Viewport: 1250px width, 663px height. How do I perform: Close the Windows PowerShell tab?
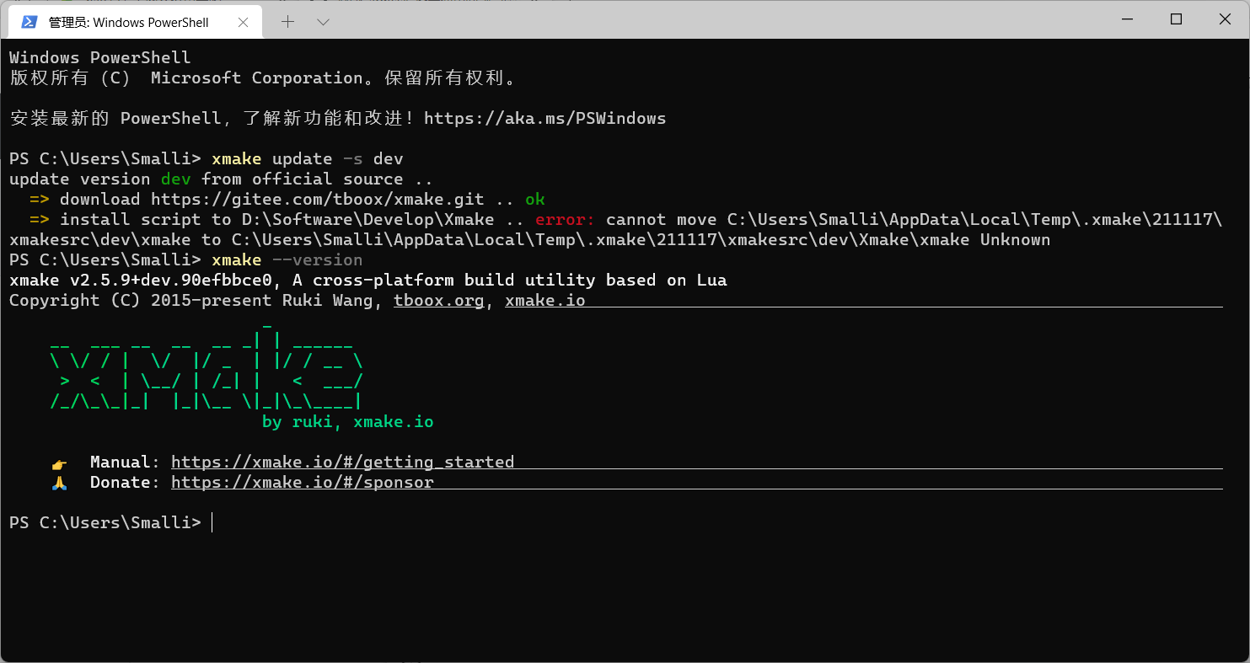coord(244,23)
